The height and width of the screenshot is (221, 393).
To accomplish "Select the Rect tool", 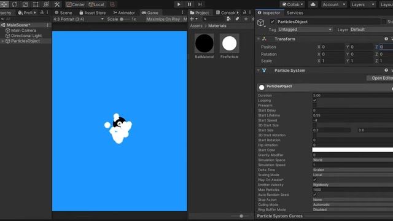I will (x=36, y=4).
